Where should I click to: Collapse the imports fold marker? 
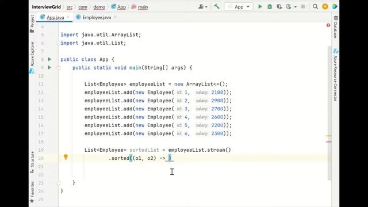(58, 43)
